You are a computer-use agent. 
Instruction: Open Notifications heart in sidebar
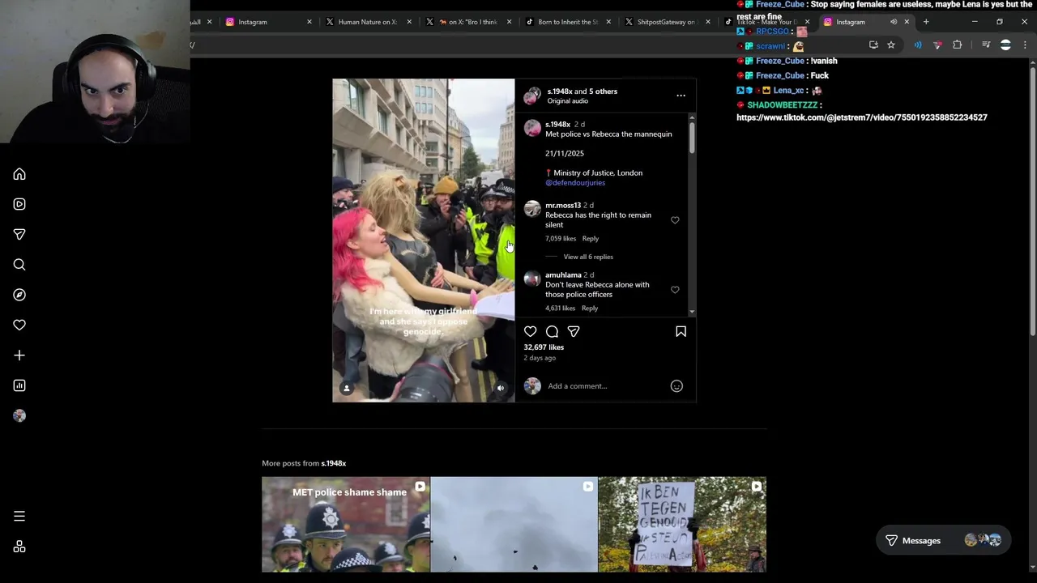[x=19, y=325]
